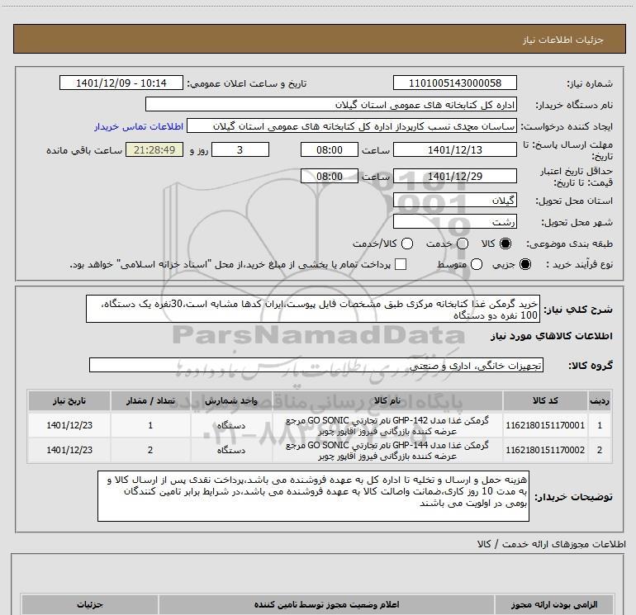Click the remaining days field showing 3
The image size is (636, 615).
point(240,150)
